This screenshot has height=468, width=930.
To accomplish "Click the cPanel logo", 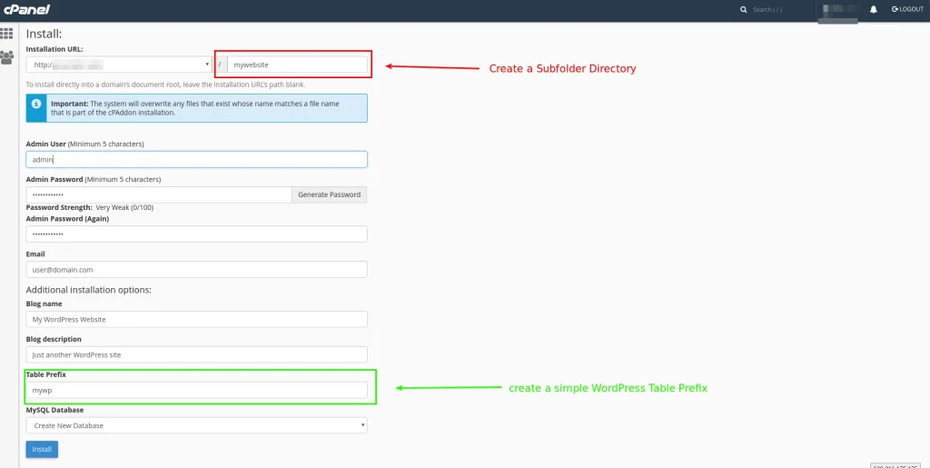I will click(x=25, y=9).
